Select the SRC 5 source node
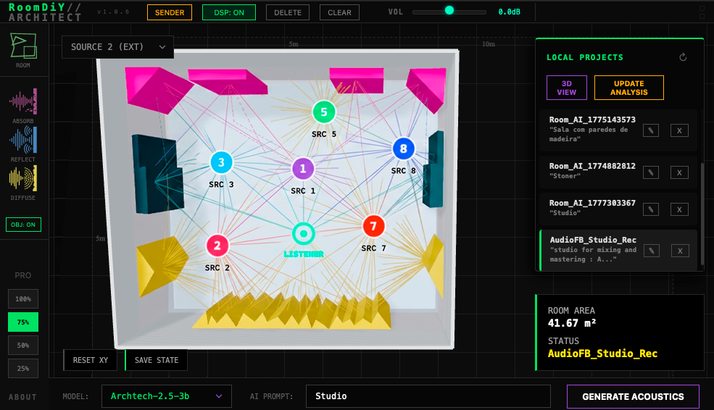The width and height of the screenshot is (714, 410). point(324,112)
